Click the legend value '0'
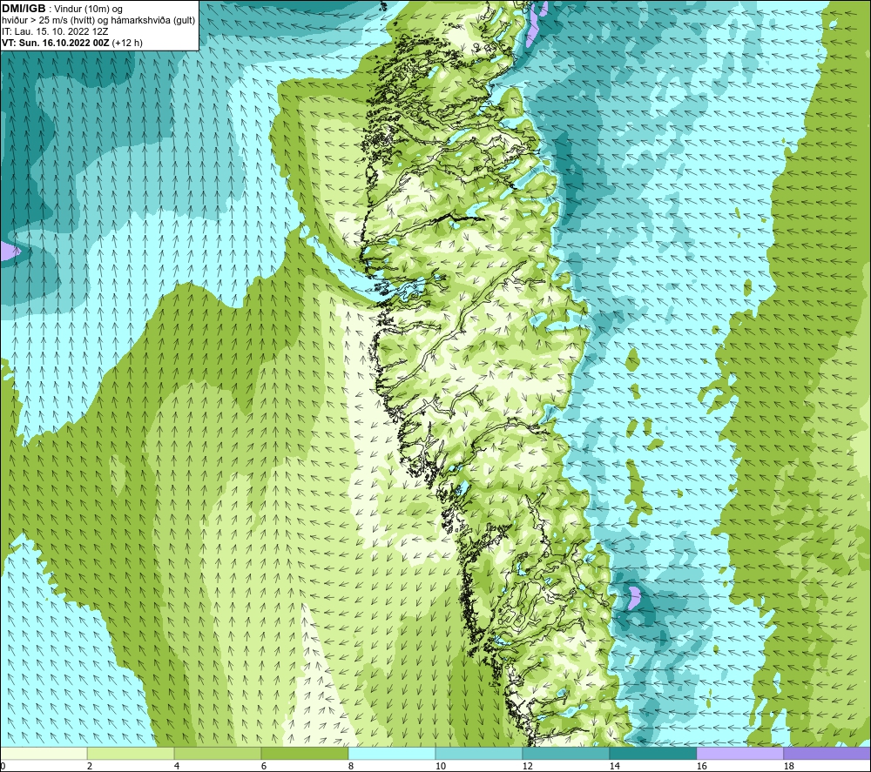The height and width of the screenshot is (772, 871). pos(3,766)
